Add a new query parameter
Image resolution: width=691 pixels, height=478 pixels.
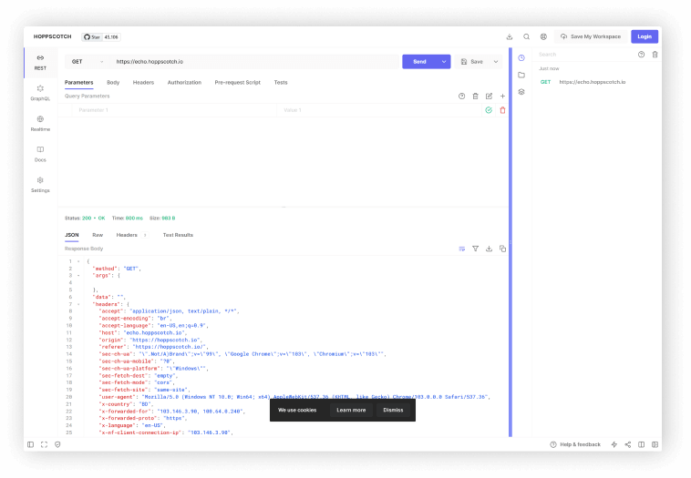502,96
